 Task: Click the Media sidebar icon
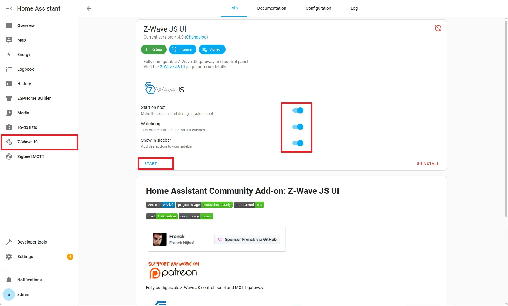tap(9, 113)
